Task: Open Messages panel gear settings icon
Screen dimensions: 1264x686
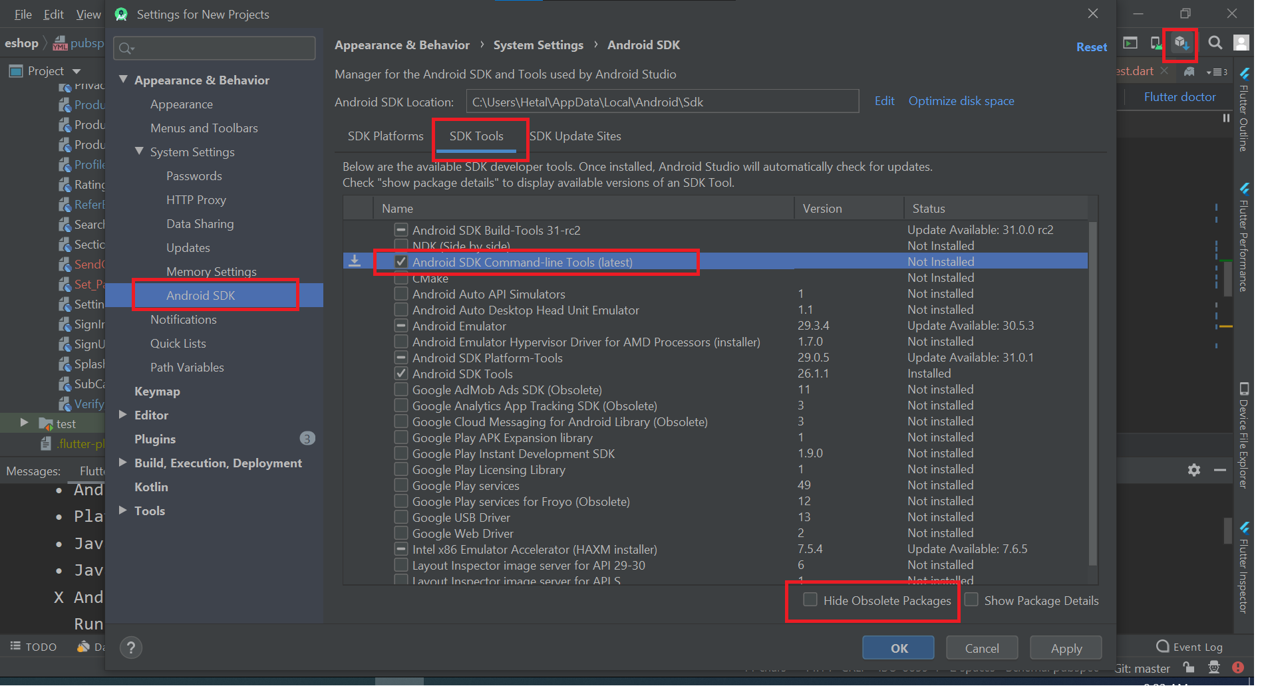Action: click(x=1194, y=470)
